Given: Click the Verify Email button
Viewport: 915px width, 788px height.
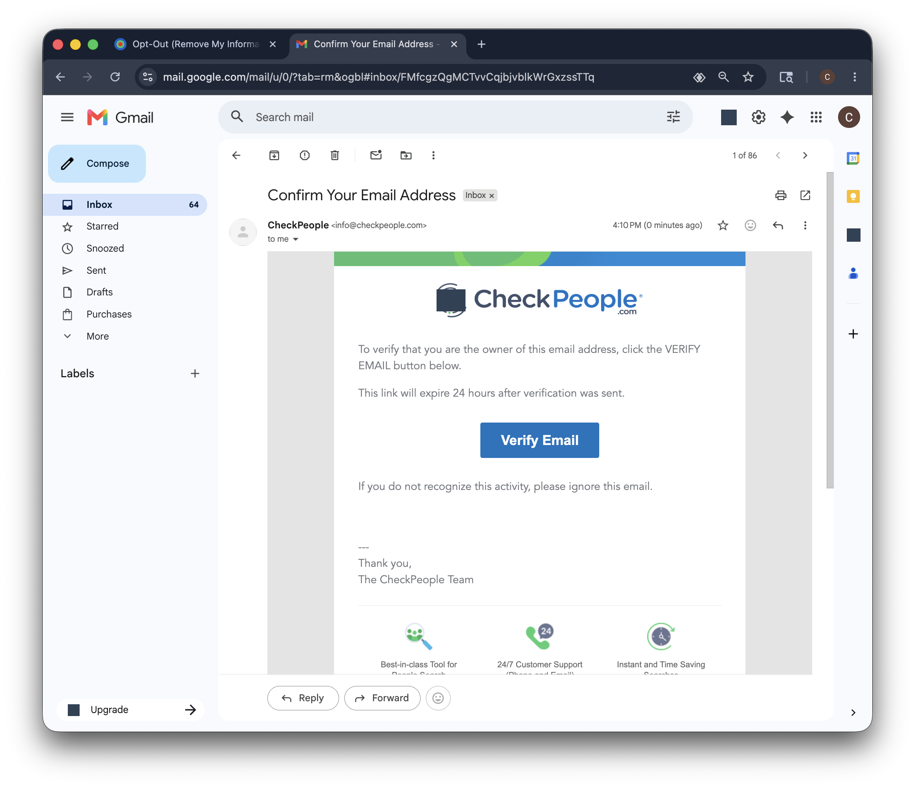Looking at the screenshot, I should [539, 440].
